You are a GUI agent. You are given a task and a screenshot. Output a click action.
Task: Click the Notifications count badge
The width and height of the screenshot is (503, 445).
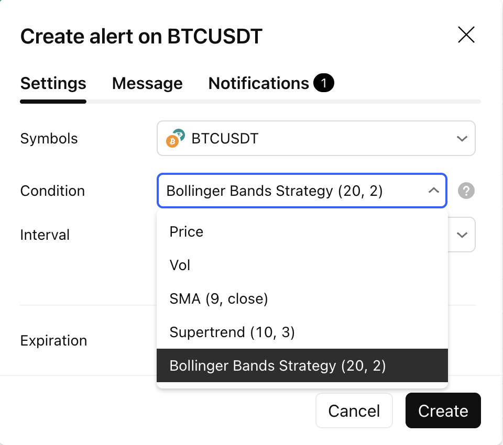click(323, 83)
